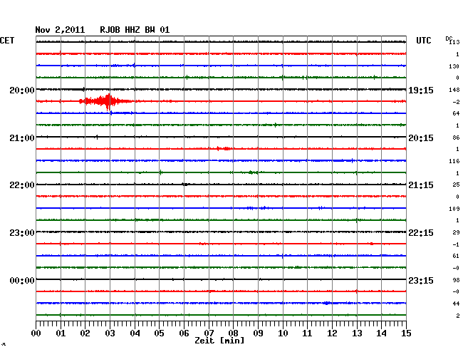This screenshot has width=463, height=352.
Task: Select the 23:00 CET time label
Action: click(22, 233)
